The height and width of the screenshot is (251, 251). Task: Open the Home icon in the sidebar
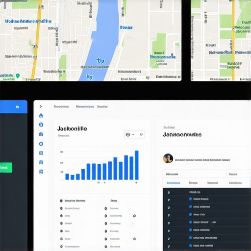pos(41,116)
